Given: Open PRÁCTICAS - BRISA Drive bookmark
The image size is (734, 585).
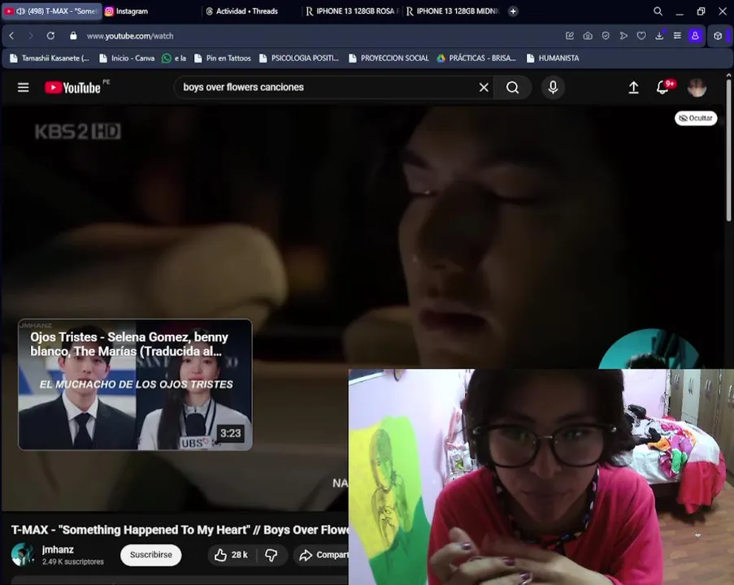Looking at the screenshot, I should [476, 58].
